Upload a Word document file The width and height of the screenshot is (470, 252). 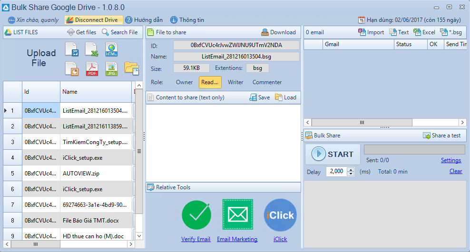pos(72,49)
